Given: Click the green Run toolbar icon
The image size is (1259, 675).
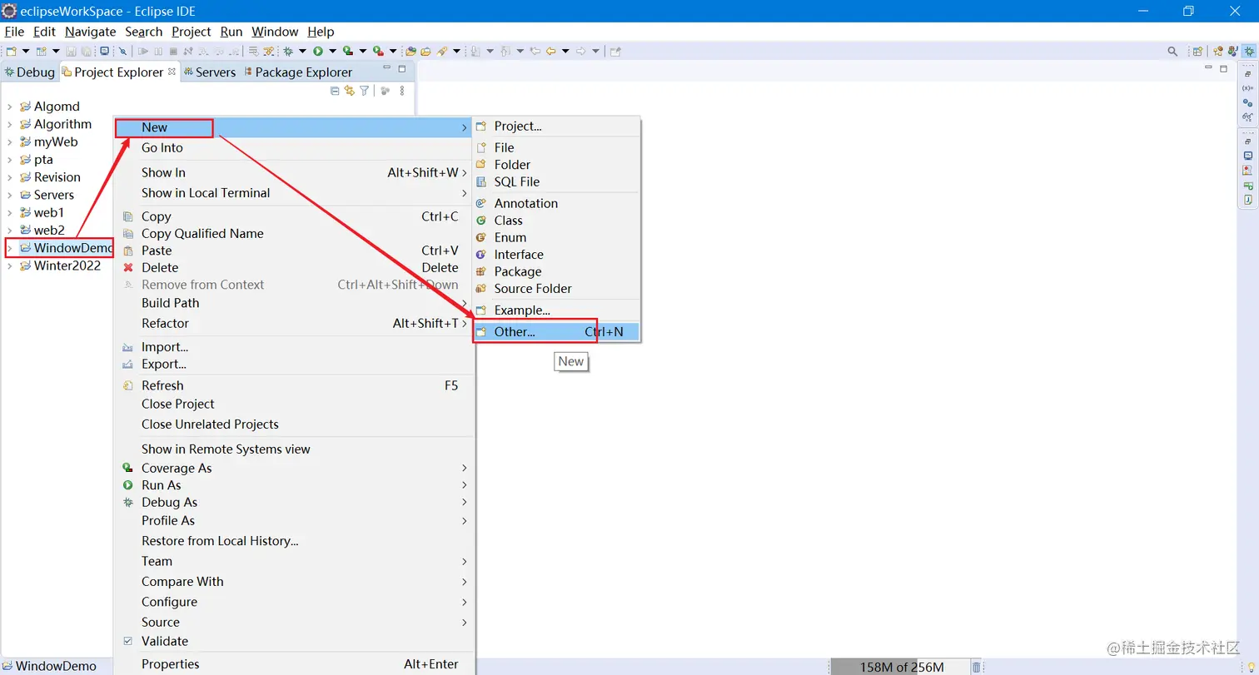Looking at the screenshot, I should (x=316, y=51).
